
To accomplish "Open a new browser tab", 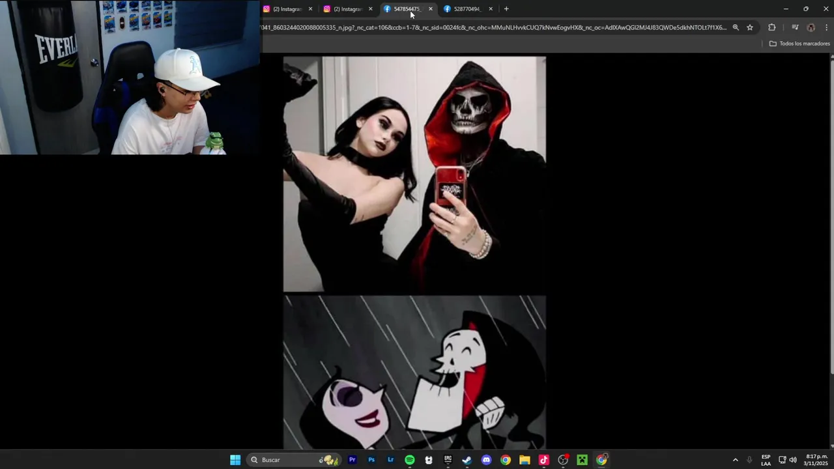I will point(506,9).
